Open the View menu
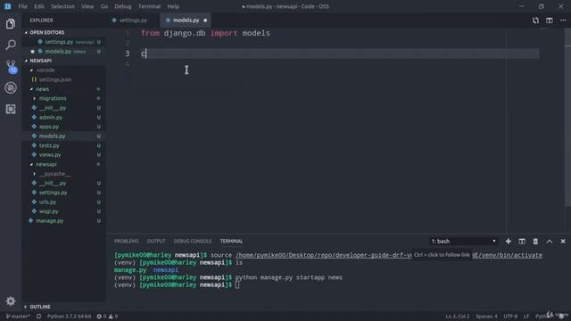Viewport: 571px width, 321px height. (x=87, y=6)
